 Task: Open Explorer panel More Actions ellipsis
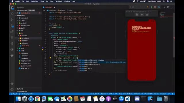39,7
